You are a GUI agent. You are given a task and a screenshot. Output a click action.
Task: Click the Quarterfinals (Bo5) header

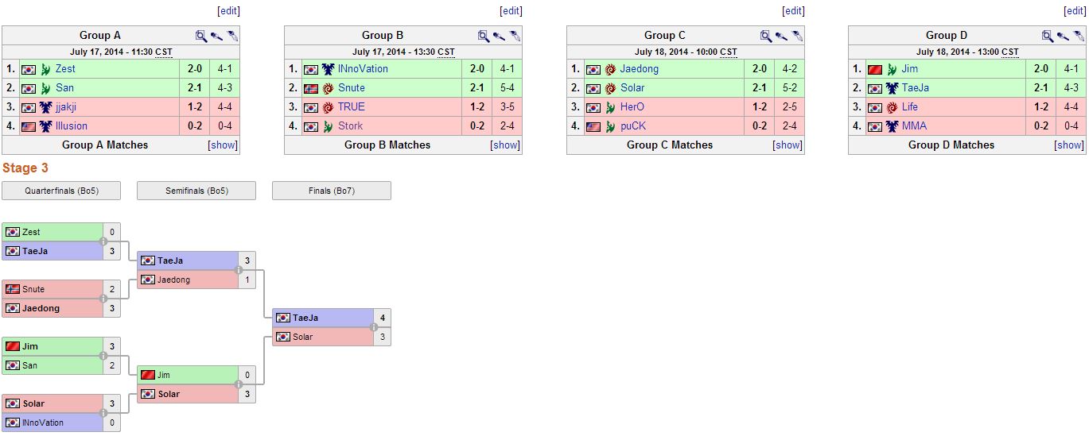click(x=61, y=191)
